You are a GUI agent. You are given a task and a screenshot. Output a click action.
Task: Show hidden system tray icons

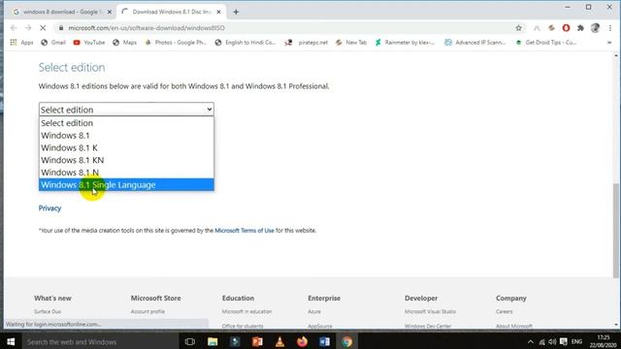coord(531,342)
